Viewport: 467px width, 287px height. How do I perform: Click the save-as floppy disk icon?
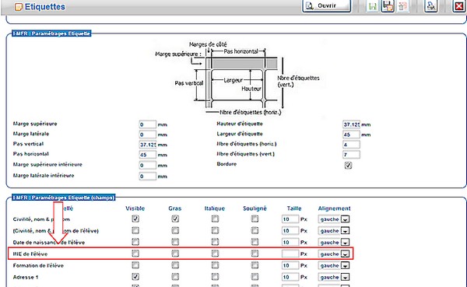tap(388, 6)
